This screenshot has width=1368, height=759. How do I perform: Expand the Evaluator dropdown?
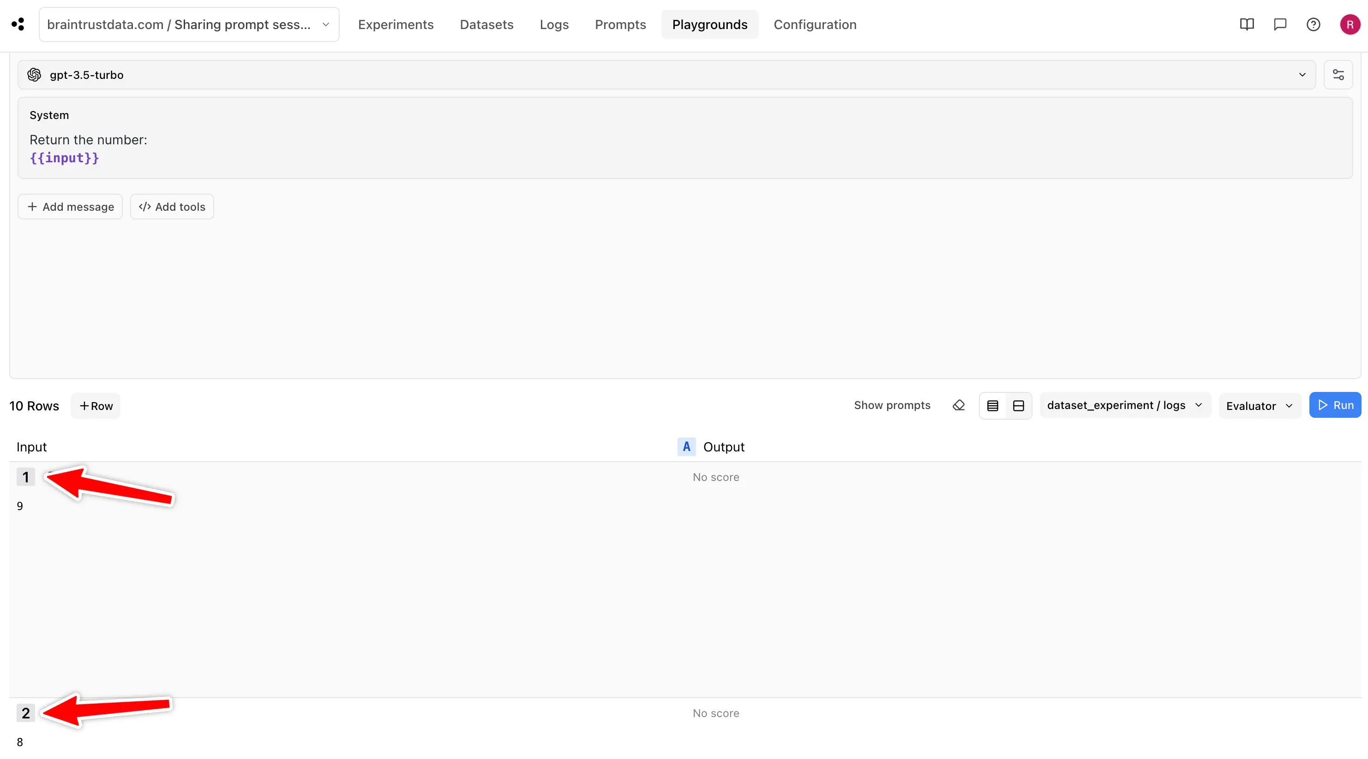1259,406
